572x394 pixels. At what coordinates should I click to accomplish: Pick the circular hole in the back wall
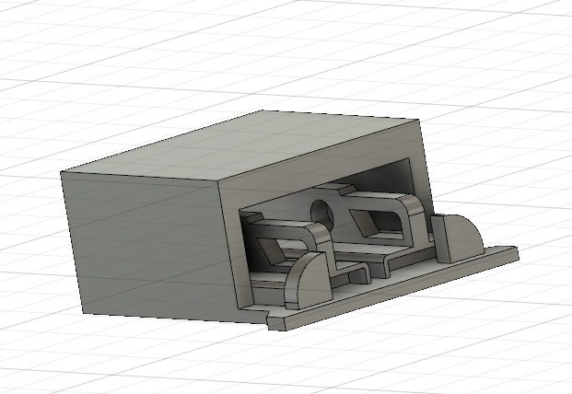point(322,214)
